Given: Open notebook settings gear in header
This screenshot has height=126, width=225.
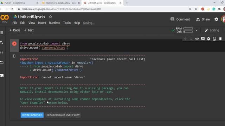Looking at the screenshot, I should (x=216, y=19).
